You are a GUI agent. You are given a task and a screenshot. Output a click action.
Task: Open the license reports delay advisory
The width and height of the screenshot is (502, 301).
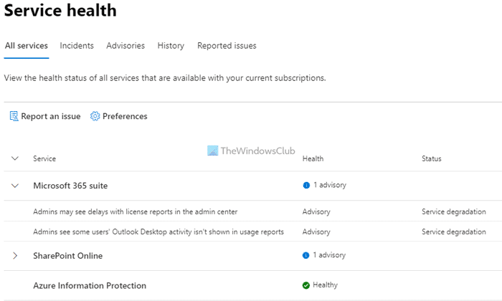point(135,212)
